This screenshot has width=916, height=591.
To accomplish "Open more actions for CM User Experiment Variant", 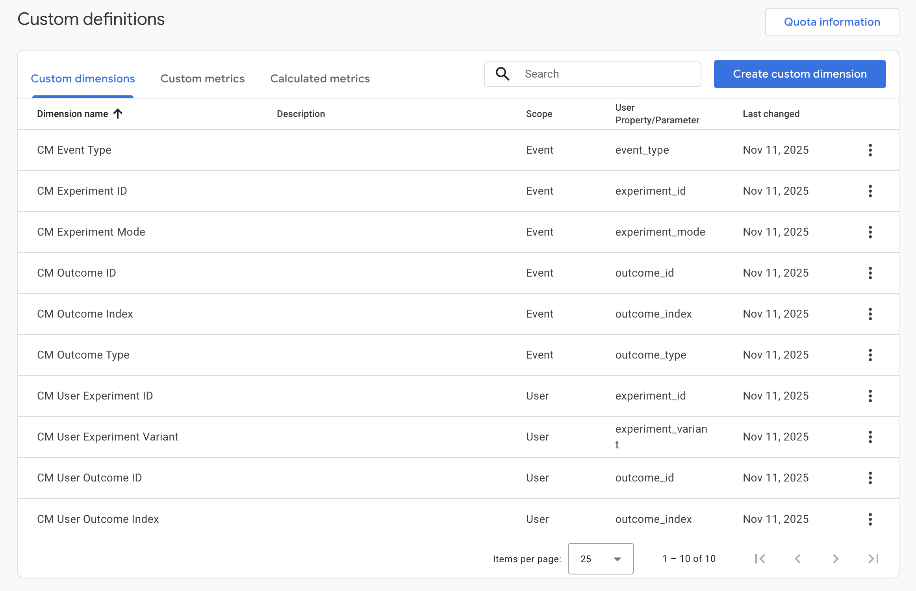I will coord(870,437).
